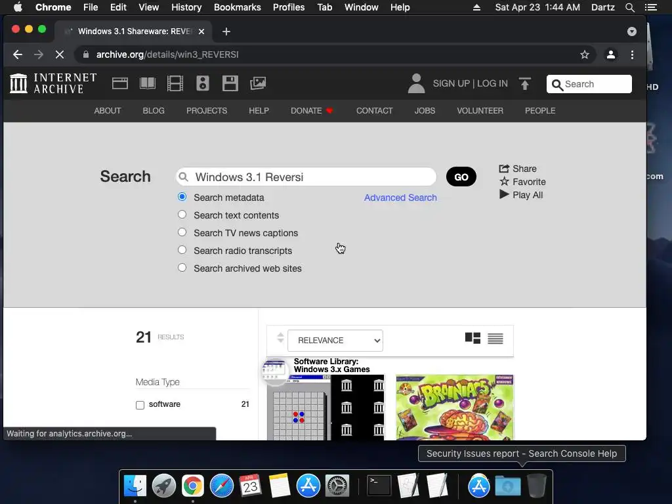Open the macOS Control Center icon
Screen dimensions: 672x504
coord(650,7)
